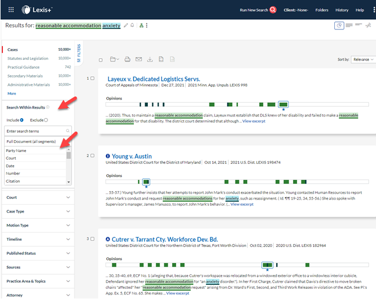Email selected results with the envelope icon
Screen dimensions: 376x299
(x=139, y=59)
